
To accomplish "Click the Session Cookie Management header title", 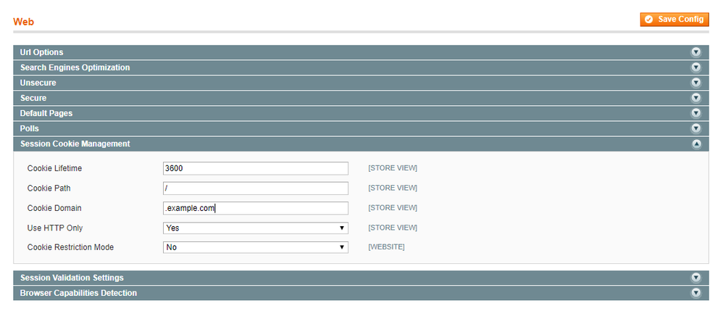I will point(75,144).
